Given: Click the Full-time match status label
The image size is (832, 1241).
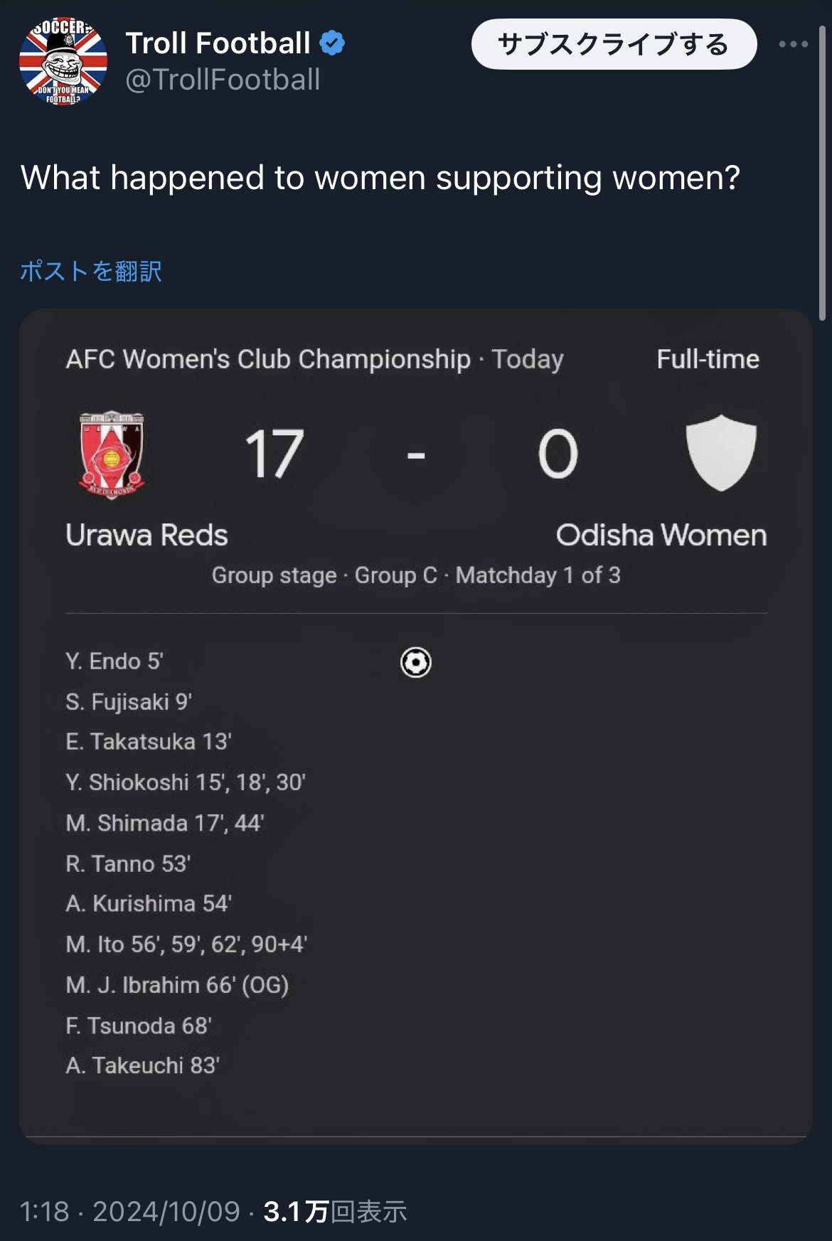Looking at the screenshot, I should click(708, 359).
